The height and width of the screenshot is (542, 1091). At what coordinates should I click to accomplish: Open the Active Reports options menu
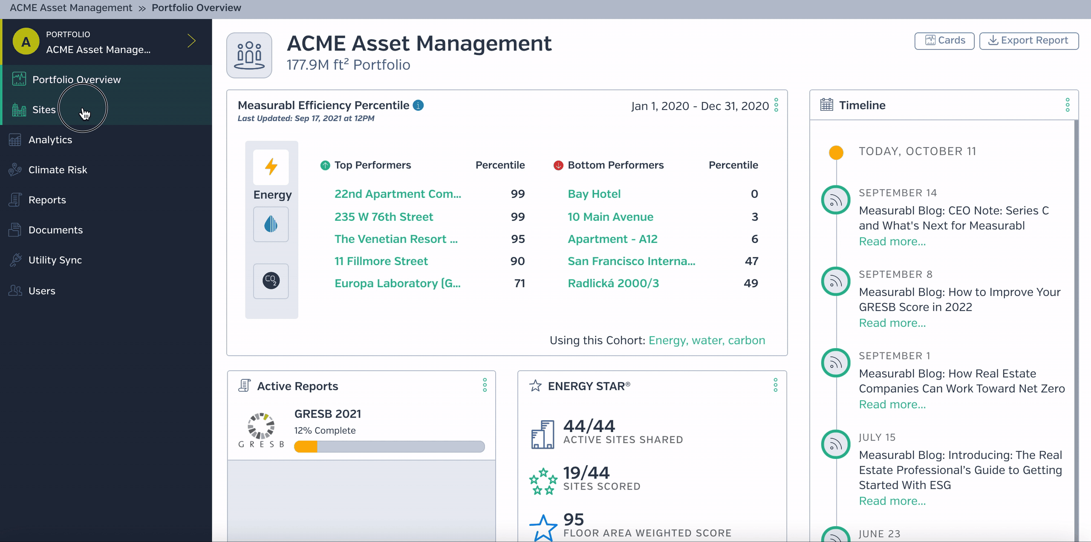click(x=485, y=385)
